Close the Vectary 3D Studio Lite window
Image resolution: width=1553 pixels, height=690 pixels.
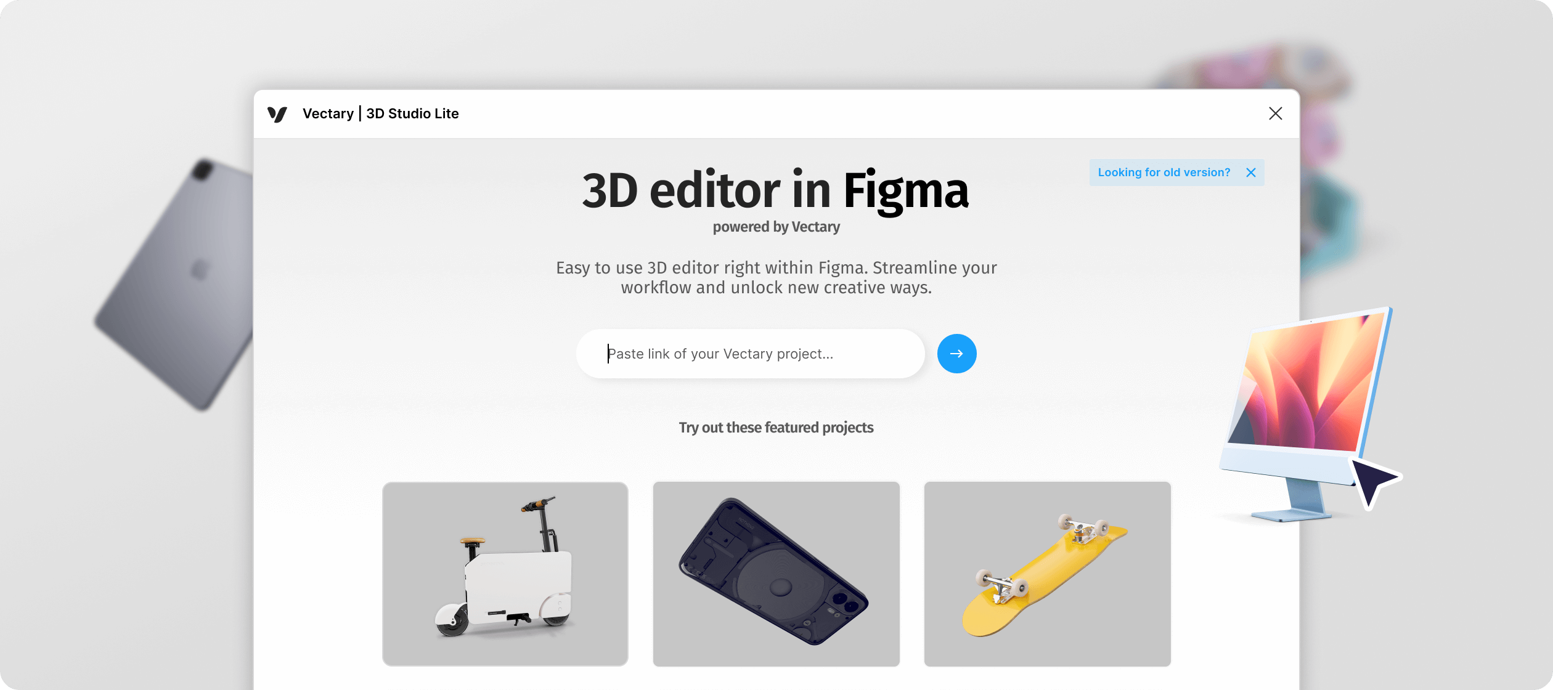click(x=1276, y=113)
